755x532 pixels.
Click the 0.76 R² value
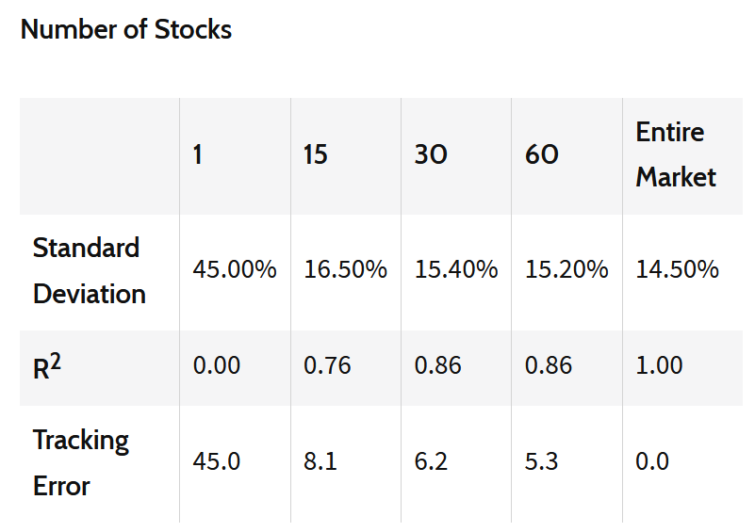coord(327,365)
